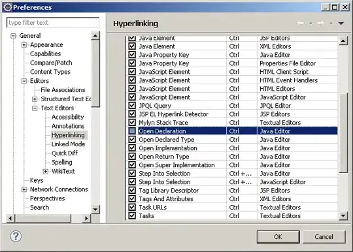
Task: Click tree panel scroll up arrow
Action: coord(95,36)
